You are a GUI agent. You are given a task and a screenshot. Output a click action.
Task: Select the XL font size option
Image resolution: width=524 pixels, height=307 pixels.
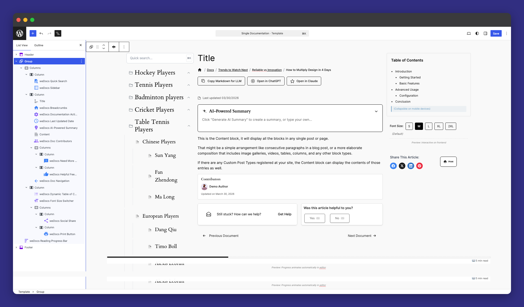439,126
